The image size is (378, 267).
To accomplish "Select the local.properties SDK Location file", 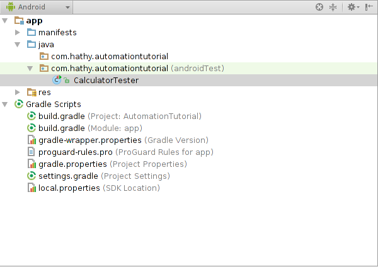I will (69, 188).
